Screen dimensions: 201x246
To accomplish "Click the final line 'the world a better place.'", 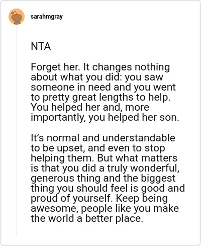I will [87, 218].
